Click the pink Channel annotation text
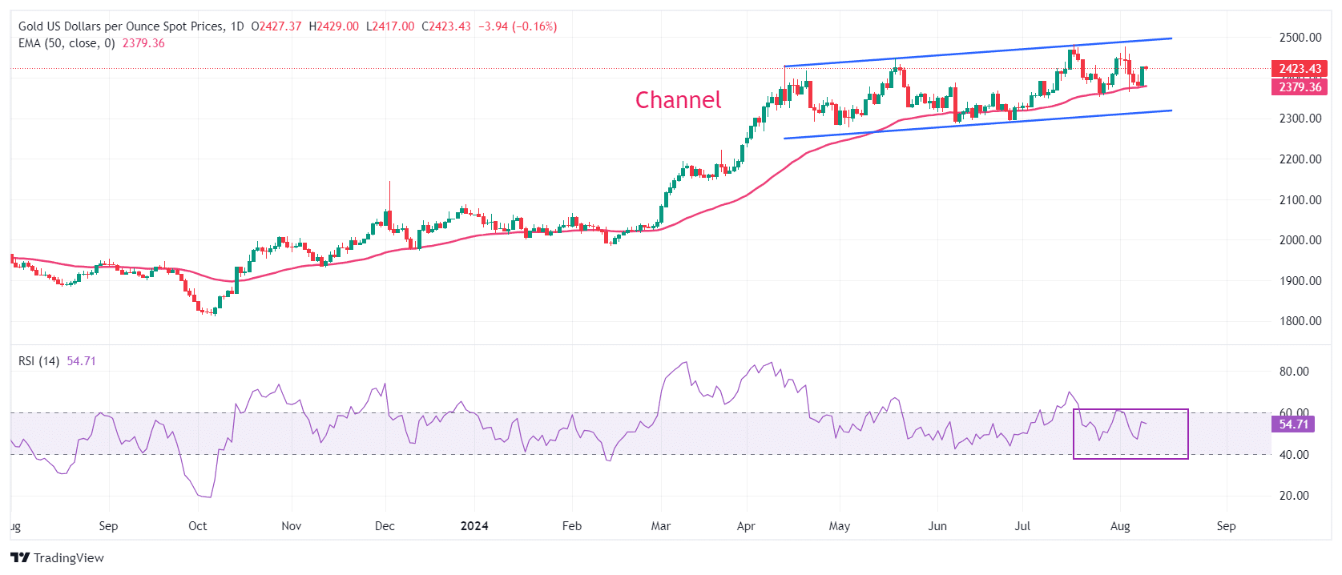Image resolution: width=1342 pixels, height=575 pixels. tap(678, 100)
